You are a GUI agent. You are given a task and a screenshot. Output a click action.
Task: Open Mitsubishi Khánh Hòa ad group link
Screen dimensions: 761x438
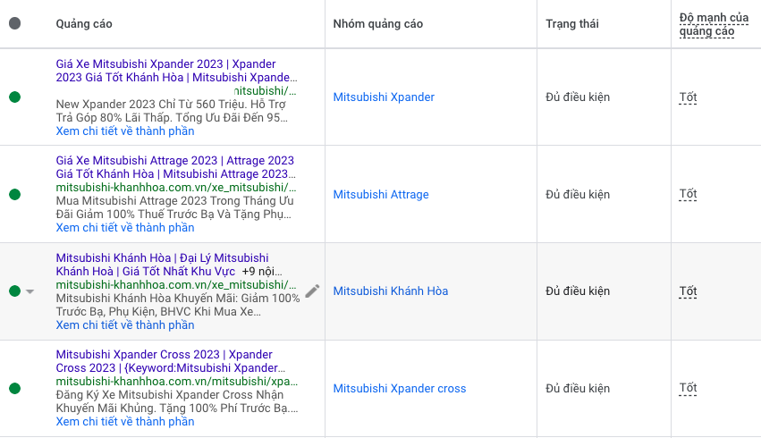[391, 291]
